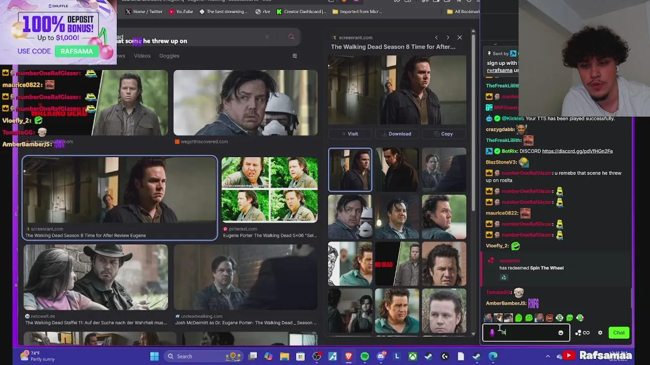
Task: Open Logitech G HUB from taskbar
Action: click(445, 356)
